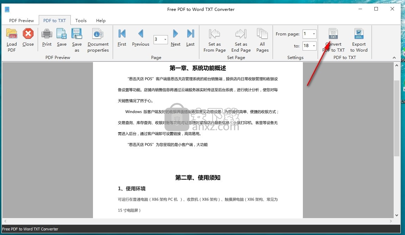Open the Help tab
Image resolution: width=405 pixels, height=235 pixels.
(101, 21)
